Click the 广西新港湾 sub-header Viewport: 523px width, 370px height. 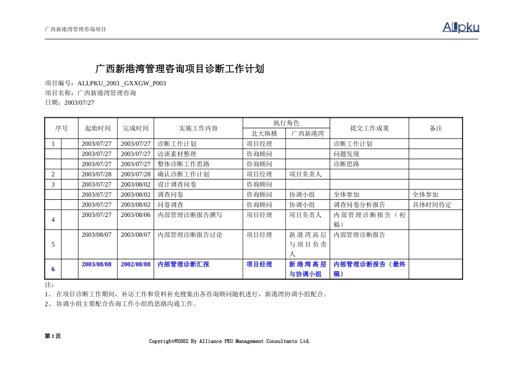point(308,133)
